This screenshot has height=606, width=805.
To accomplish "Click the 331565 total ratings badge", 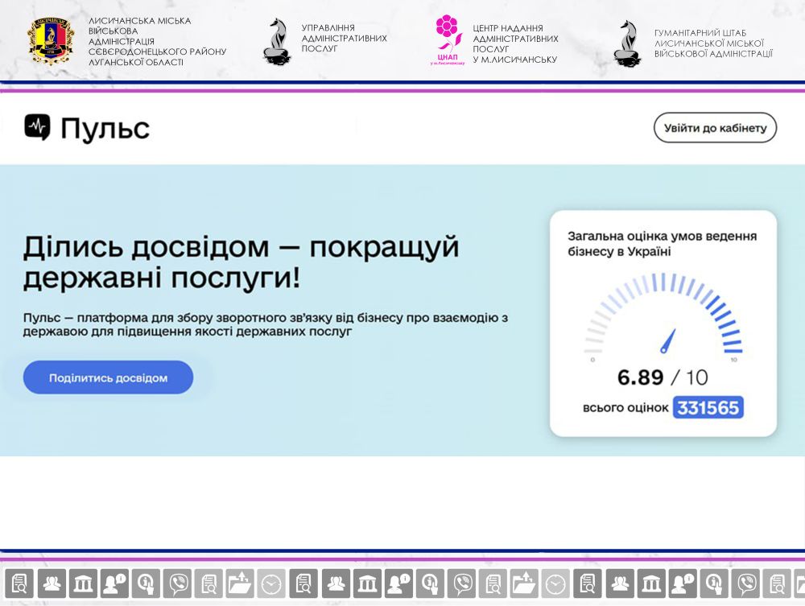I will (x=708, y=408).
